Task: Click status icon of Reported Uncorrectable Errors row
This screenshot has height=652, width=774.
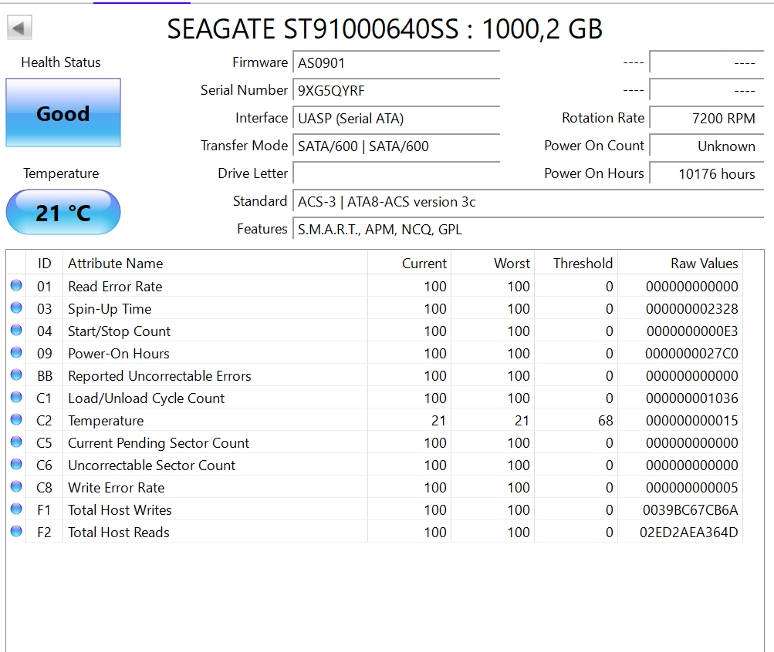Action: 16,375
